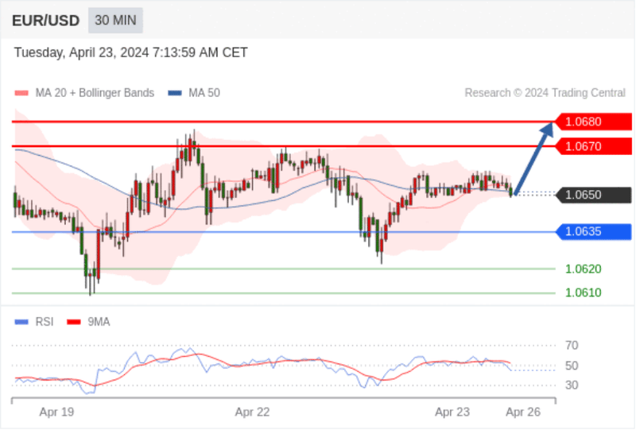
Task: Click the 30 MIN timeframe badge
Action: coord(115,21)
